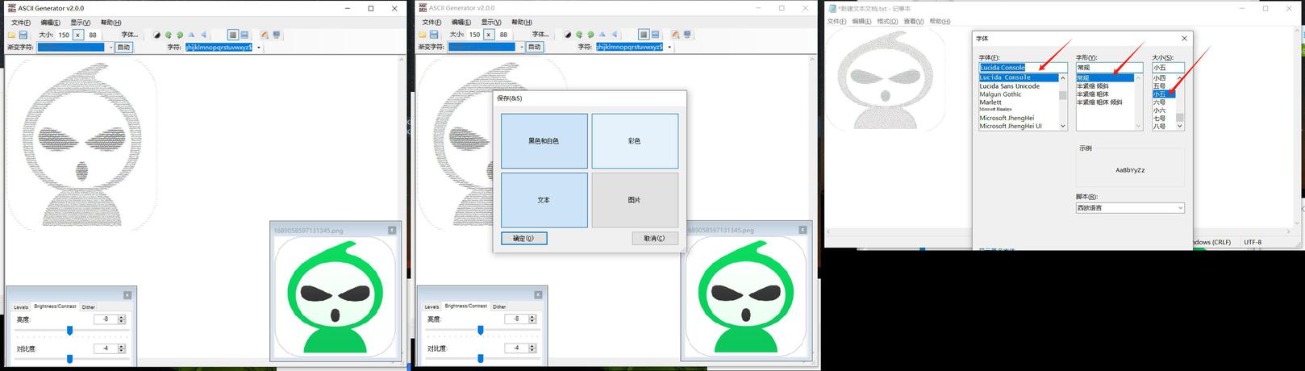
Task: Click colour palette icon in window behind save dialog
Action: click(x=675, y=35)
